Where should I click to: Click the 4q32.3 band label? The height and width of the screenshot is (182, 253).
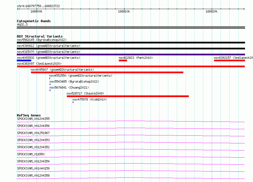click(x=22, y=24)
